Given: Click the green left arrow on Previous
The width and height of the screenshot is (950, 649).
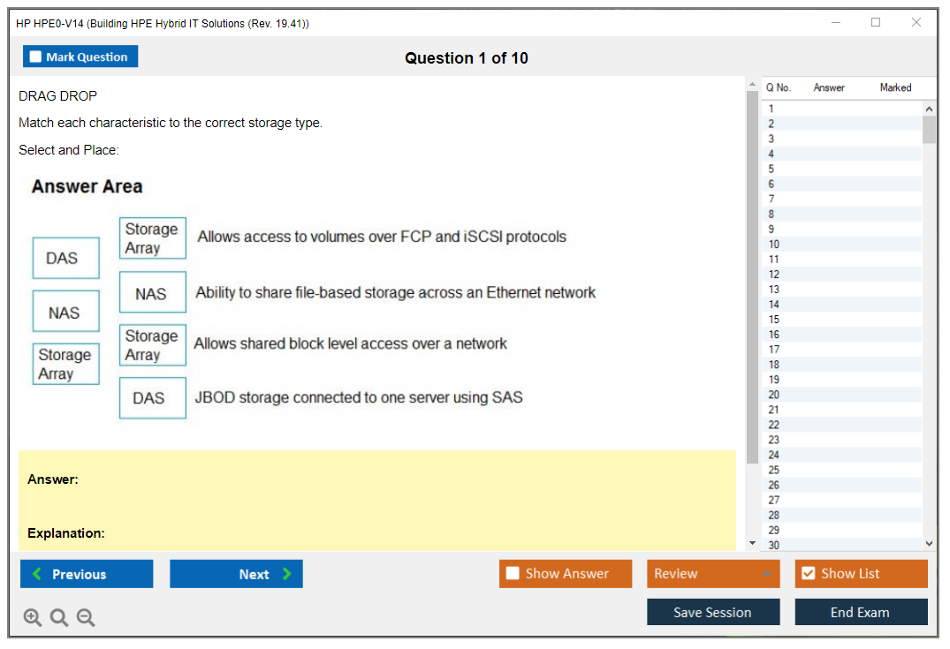Looking at the screenshot, I should coord(37,574).
